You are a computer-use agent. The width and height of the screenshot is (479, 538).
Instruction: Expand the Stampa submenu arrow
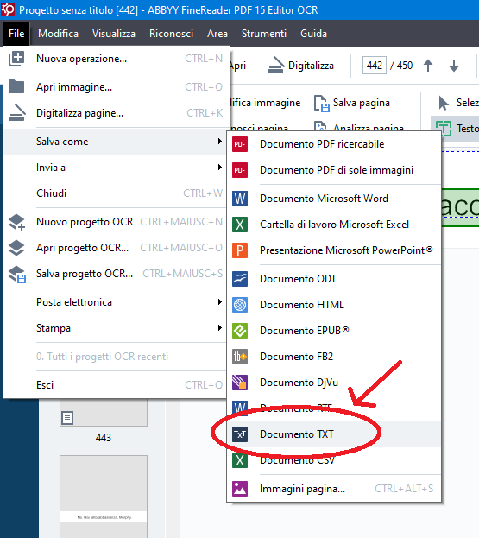(220, 327)
